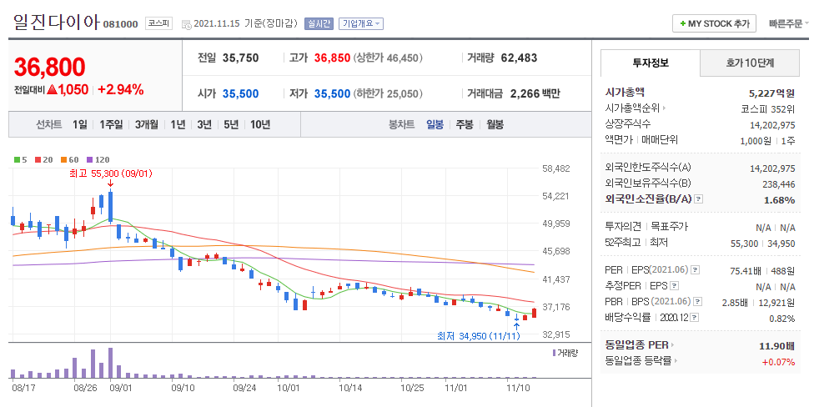814x407 pixels.
Task: Select the 3년 line chart period
Action: (204, 124)
